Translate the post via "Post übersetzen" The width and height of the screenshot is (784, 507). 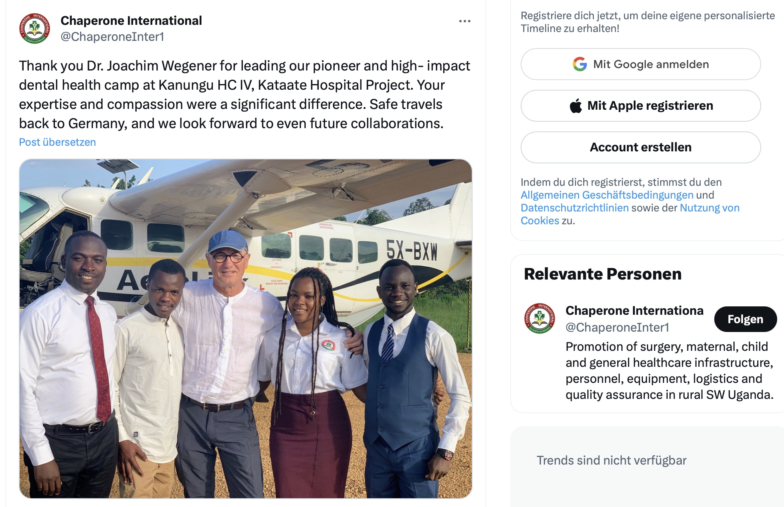click(57, 142)
